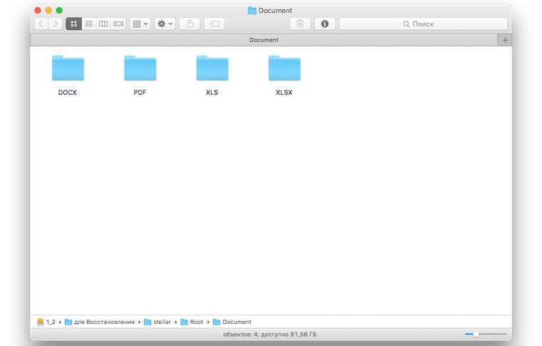This screenshot has width=542, height=346.
Task: Click the trash delete button
Action: tap(300, 23)
